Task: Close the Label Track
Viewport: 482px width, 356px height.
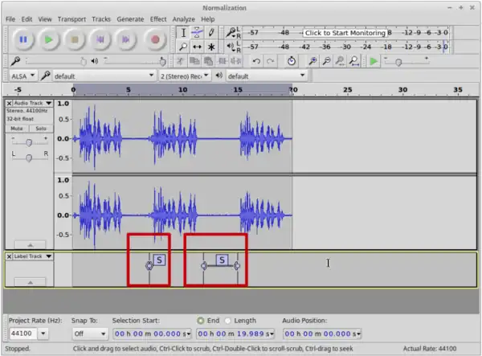Action: tap(10, 256)
